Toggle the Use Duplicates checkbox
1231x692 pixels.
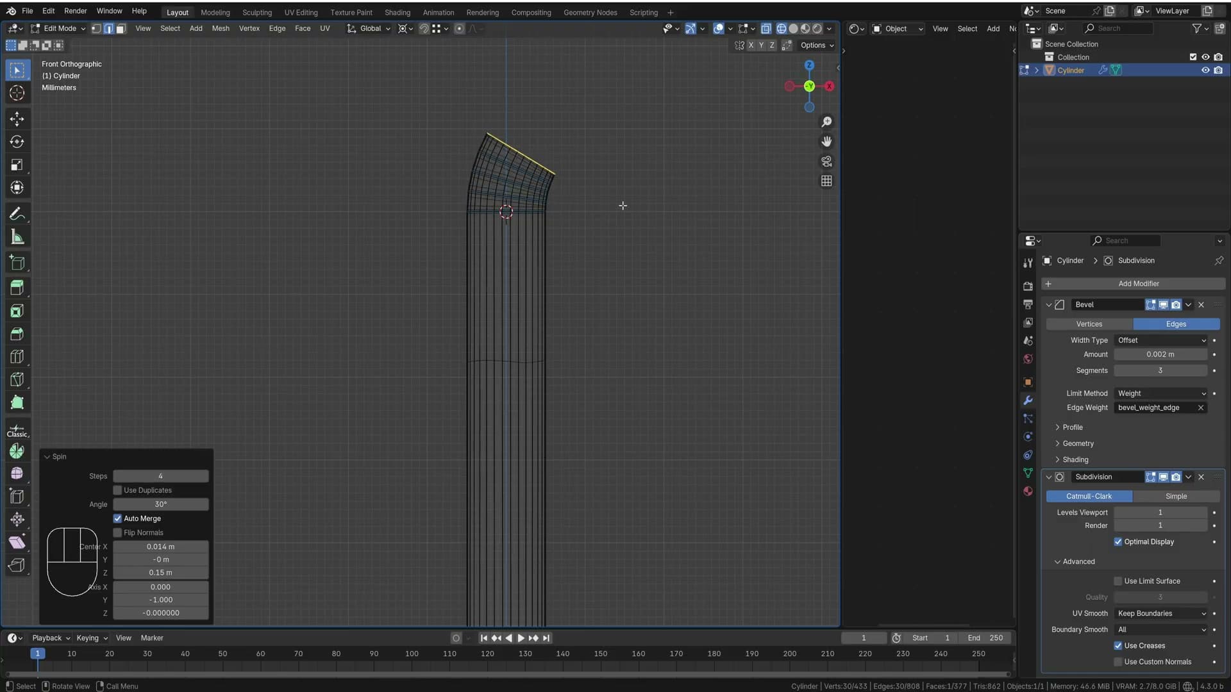(x=118, y=490)
